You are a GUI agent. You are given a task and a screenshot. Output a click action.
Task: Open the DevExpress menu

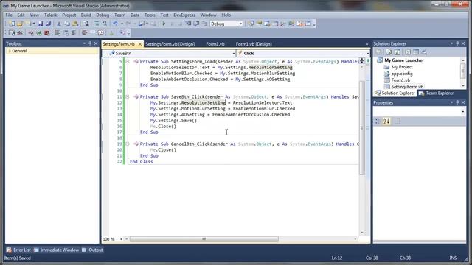coord(184,15)
